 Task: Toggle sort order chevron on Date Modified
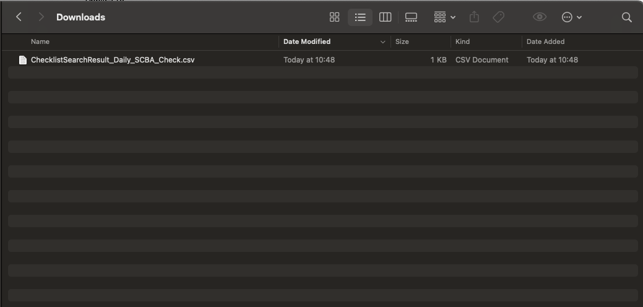[x=382, y=42]
